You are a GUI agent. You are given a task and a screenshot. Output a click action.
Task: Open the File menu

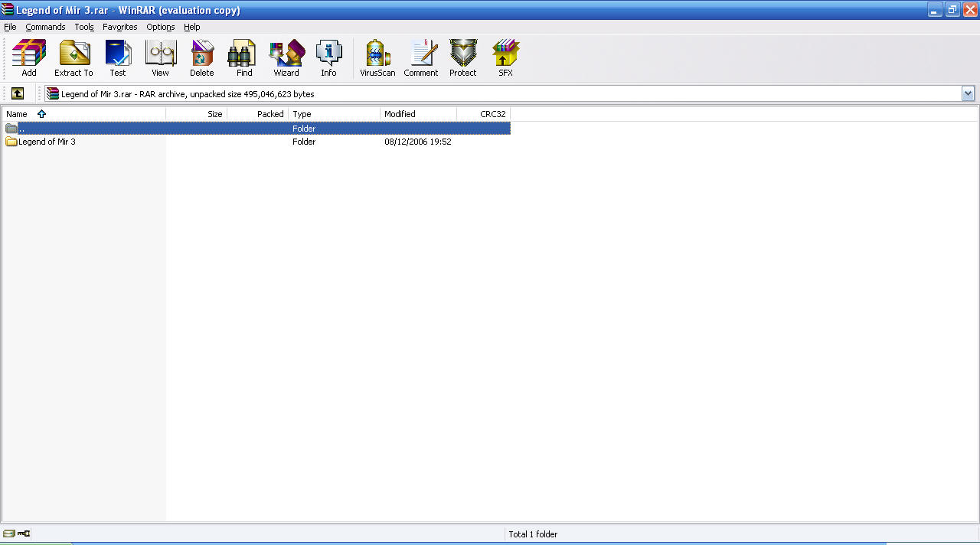click(10, 27)
